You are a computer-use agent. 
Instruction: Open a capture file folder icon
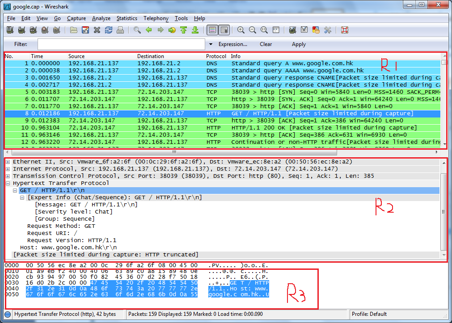coord(74,30)
